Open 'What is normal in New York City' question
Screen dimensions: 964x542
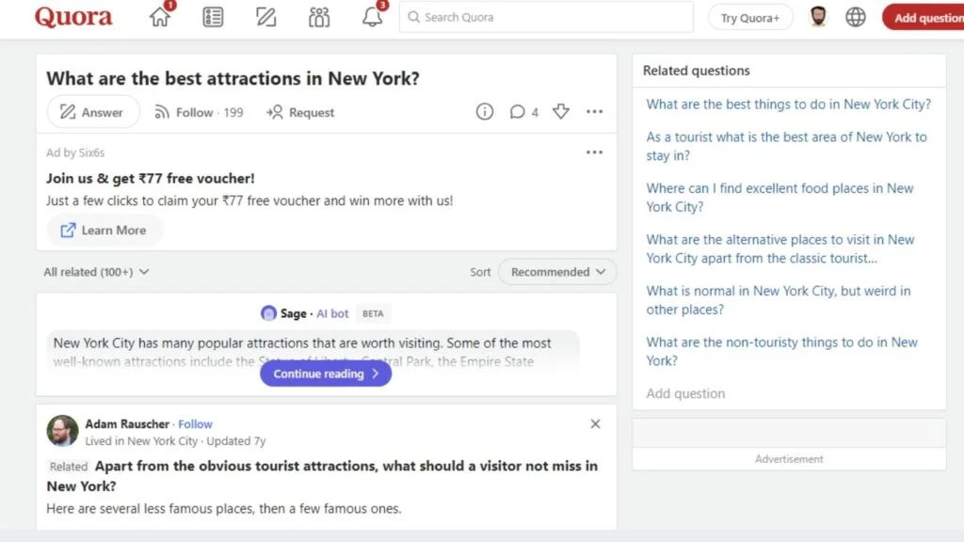click(x=779, y=300)
